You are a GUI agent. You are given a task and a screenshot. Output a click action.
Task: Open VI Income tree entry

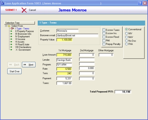tap(20, 39)
